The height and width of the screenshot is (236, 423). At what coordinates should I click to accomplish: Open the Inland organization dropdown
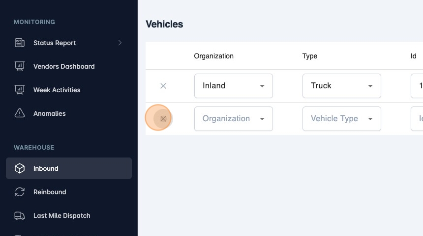pyautogui.click(x=233, y=86)
